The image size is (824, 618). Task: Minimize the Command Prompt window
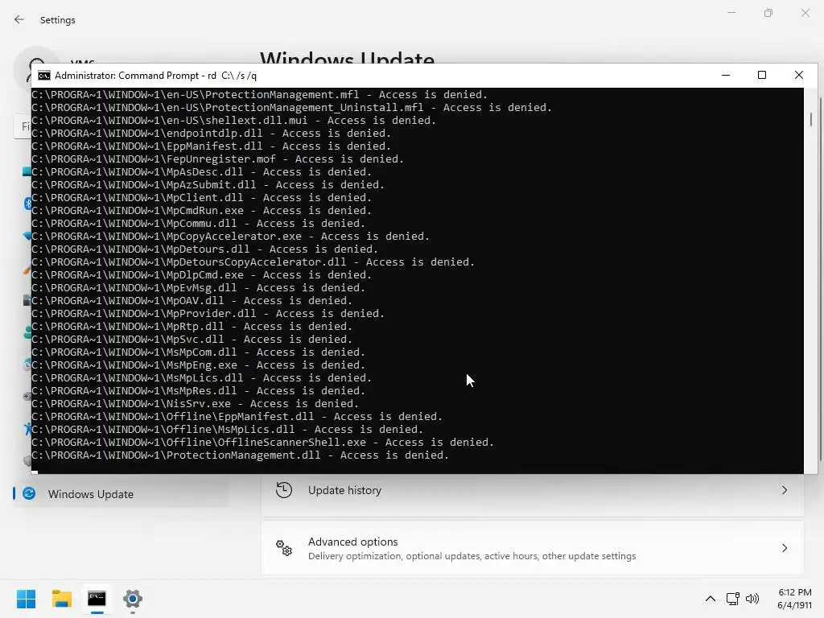[726, 75]
